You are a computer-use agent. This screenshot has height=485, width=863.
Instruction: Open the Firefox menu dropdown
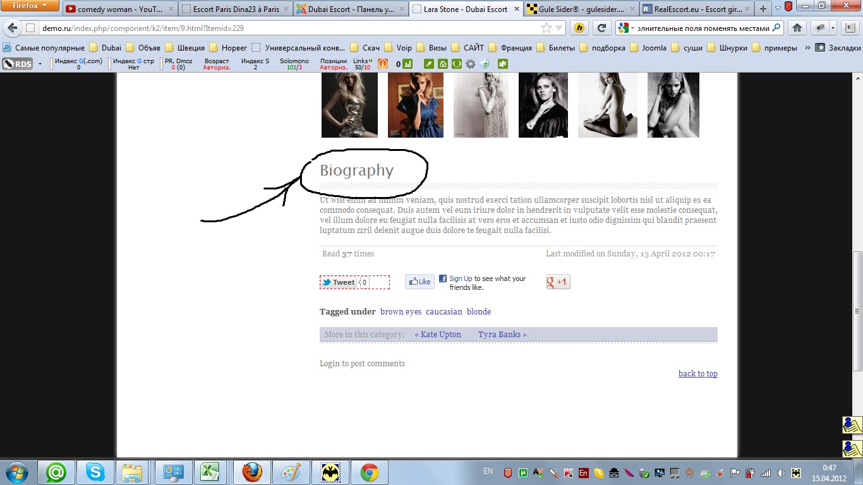pos(30,6)
